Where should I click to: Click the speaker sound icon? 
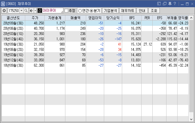(x=31, y=11)
